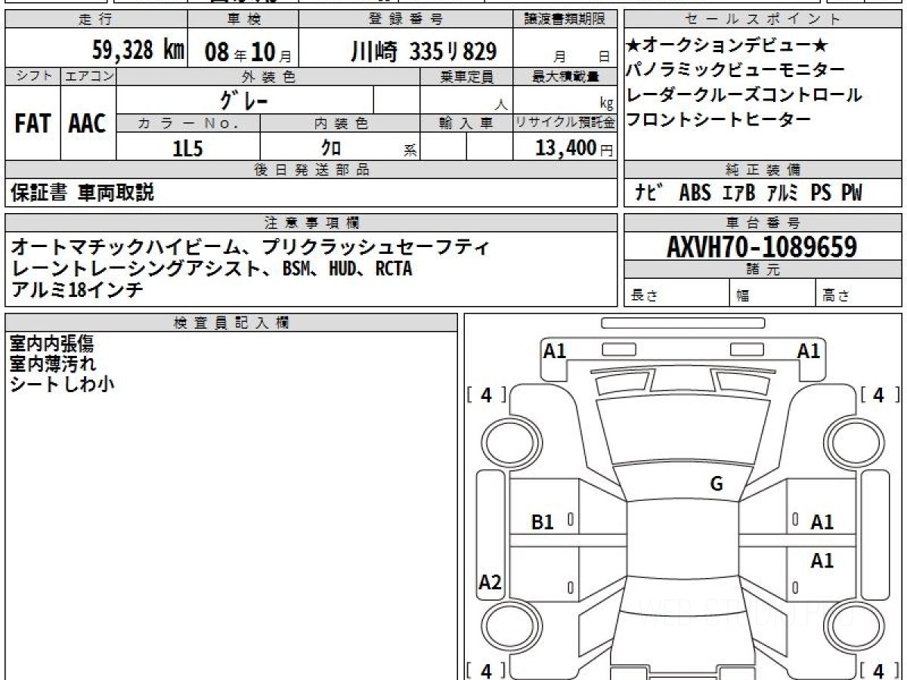The image size is (907, 680).
Task: Select ナビ in equipment list
Action: tap(649, 193)
